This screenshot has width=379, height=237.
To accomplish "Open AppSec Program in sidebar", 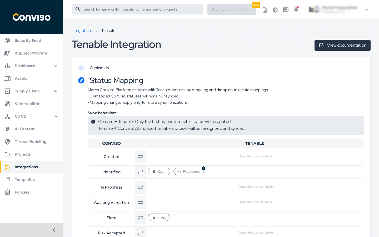I will pyautogui.click(x=32, y=53).
